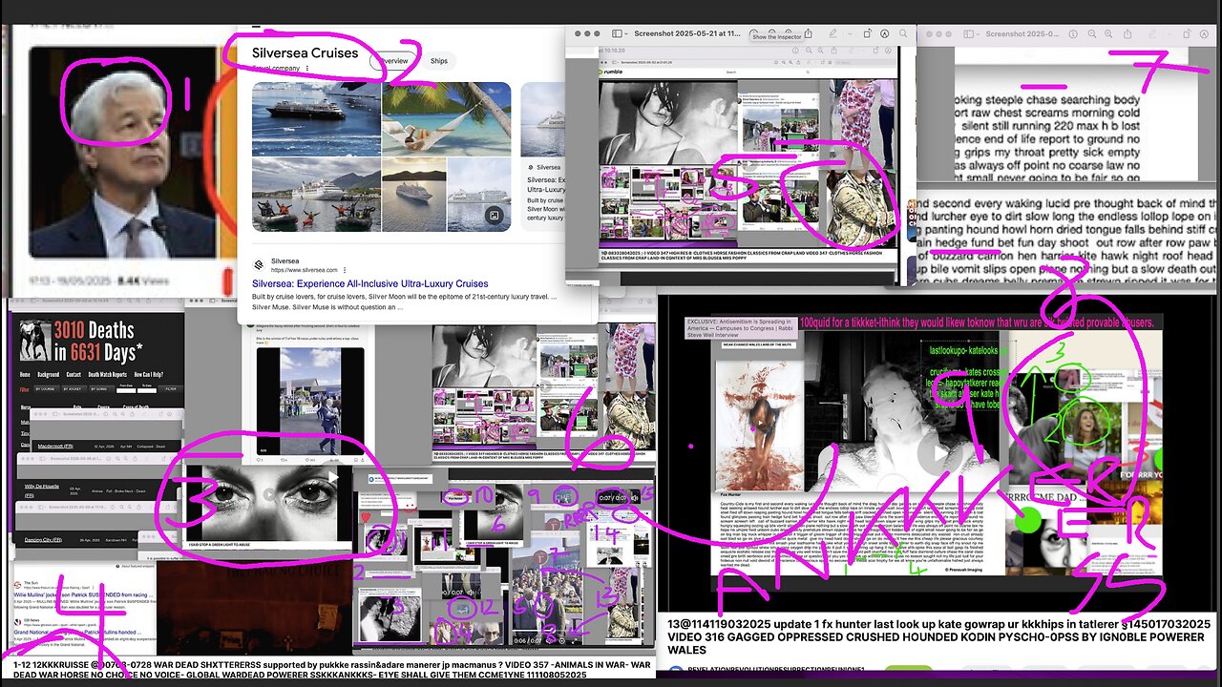Open Death Watch Reports on the Deaths website
Viewport: 1222px width, 687px height.
[108, 375]
